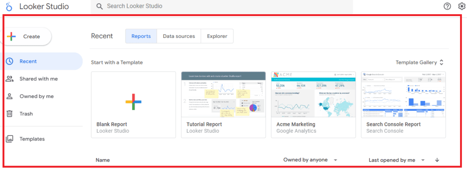Click the person icon for Owned by me
This screenshot has width=467, height=172.
pyautogui.click(x=10, y=96)
